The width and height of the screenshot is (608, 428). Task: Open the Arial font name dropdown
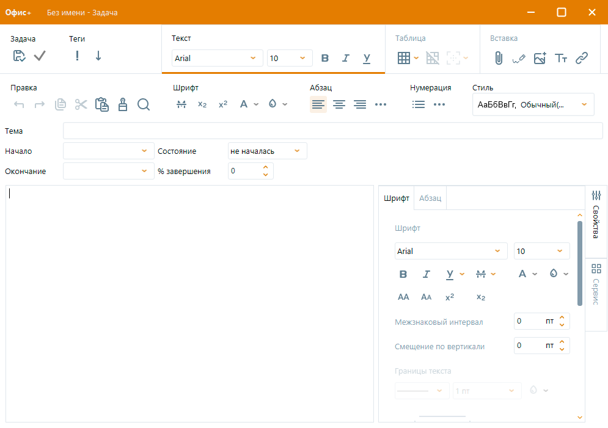click(217, 58)
